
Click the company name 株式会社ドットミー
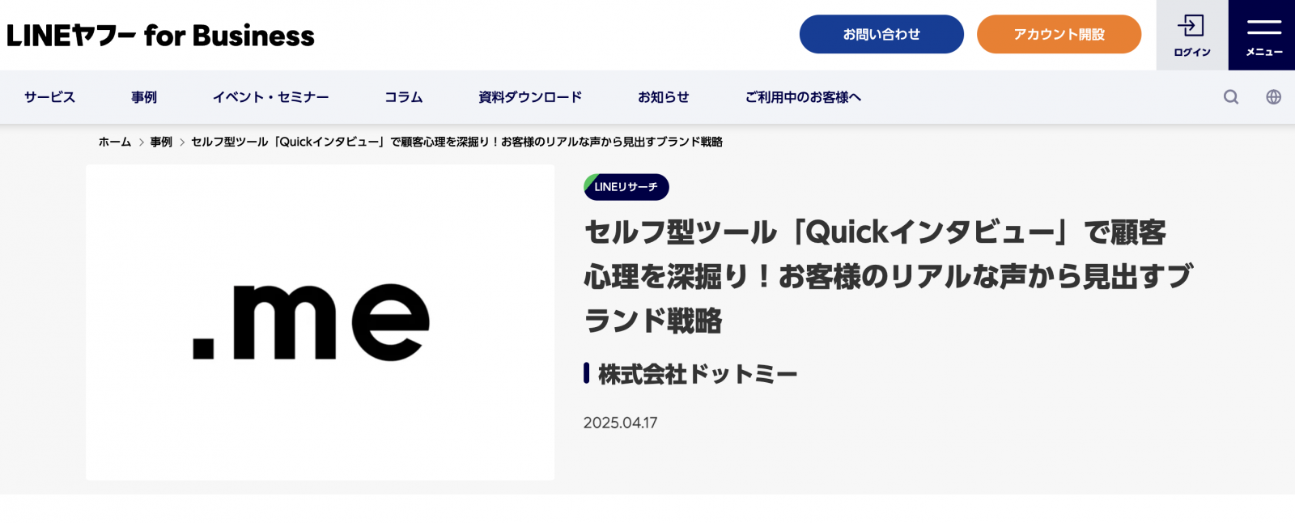click(698, 374)
